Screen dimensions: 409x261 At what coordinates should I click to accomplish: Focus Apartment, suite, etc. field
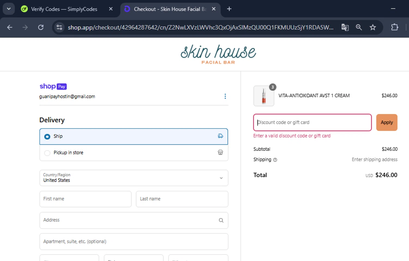click(x=134, y=241)
